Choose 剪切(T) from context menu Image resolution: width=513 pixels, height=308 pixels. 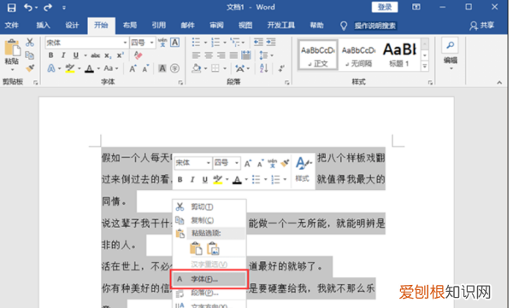(x=209, y=206)
